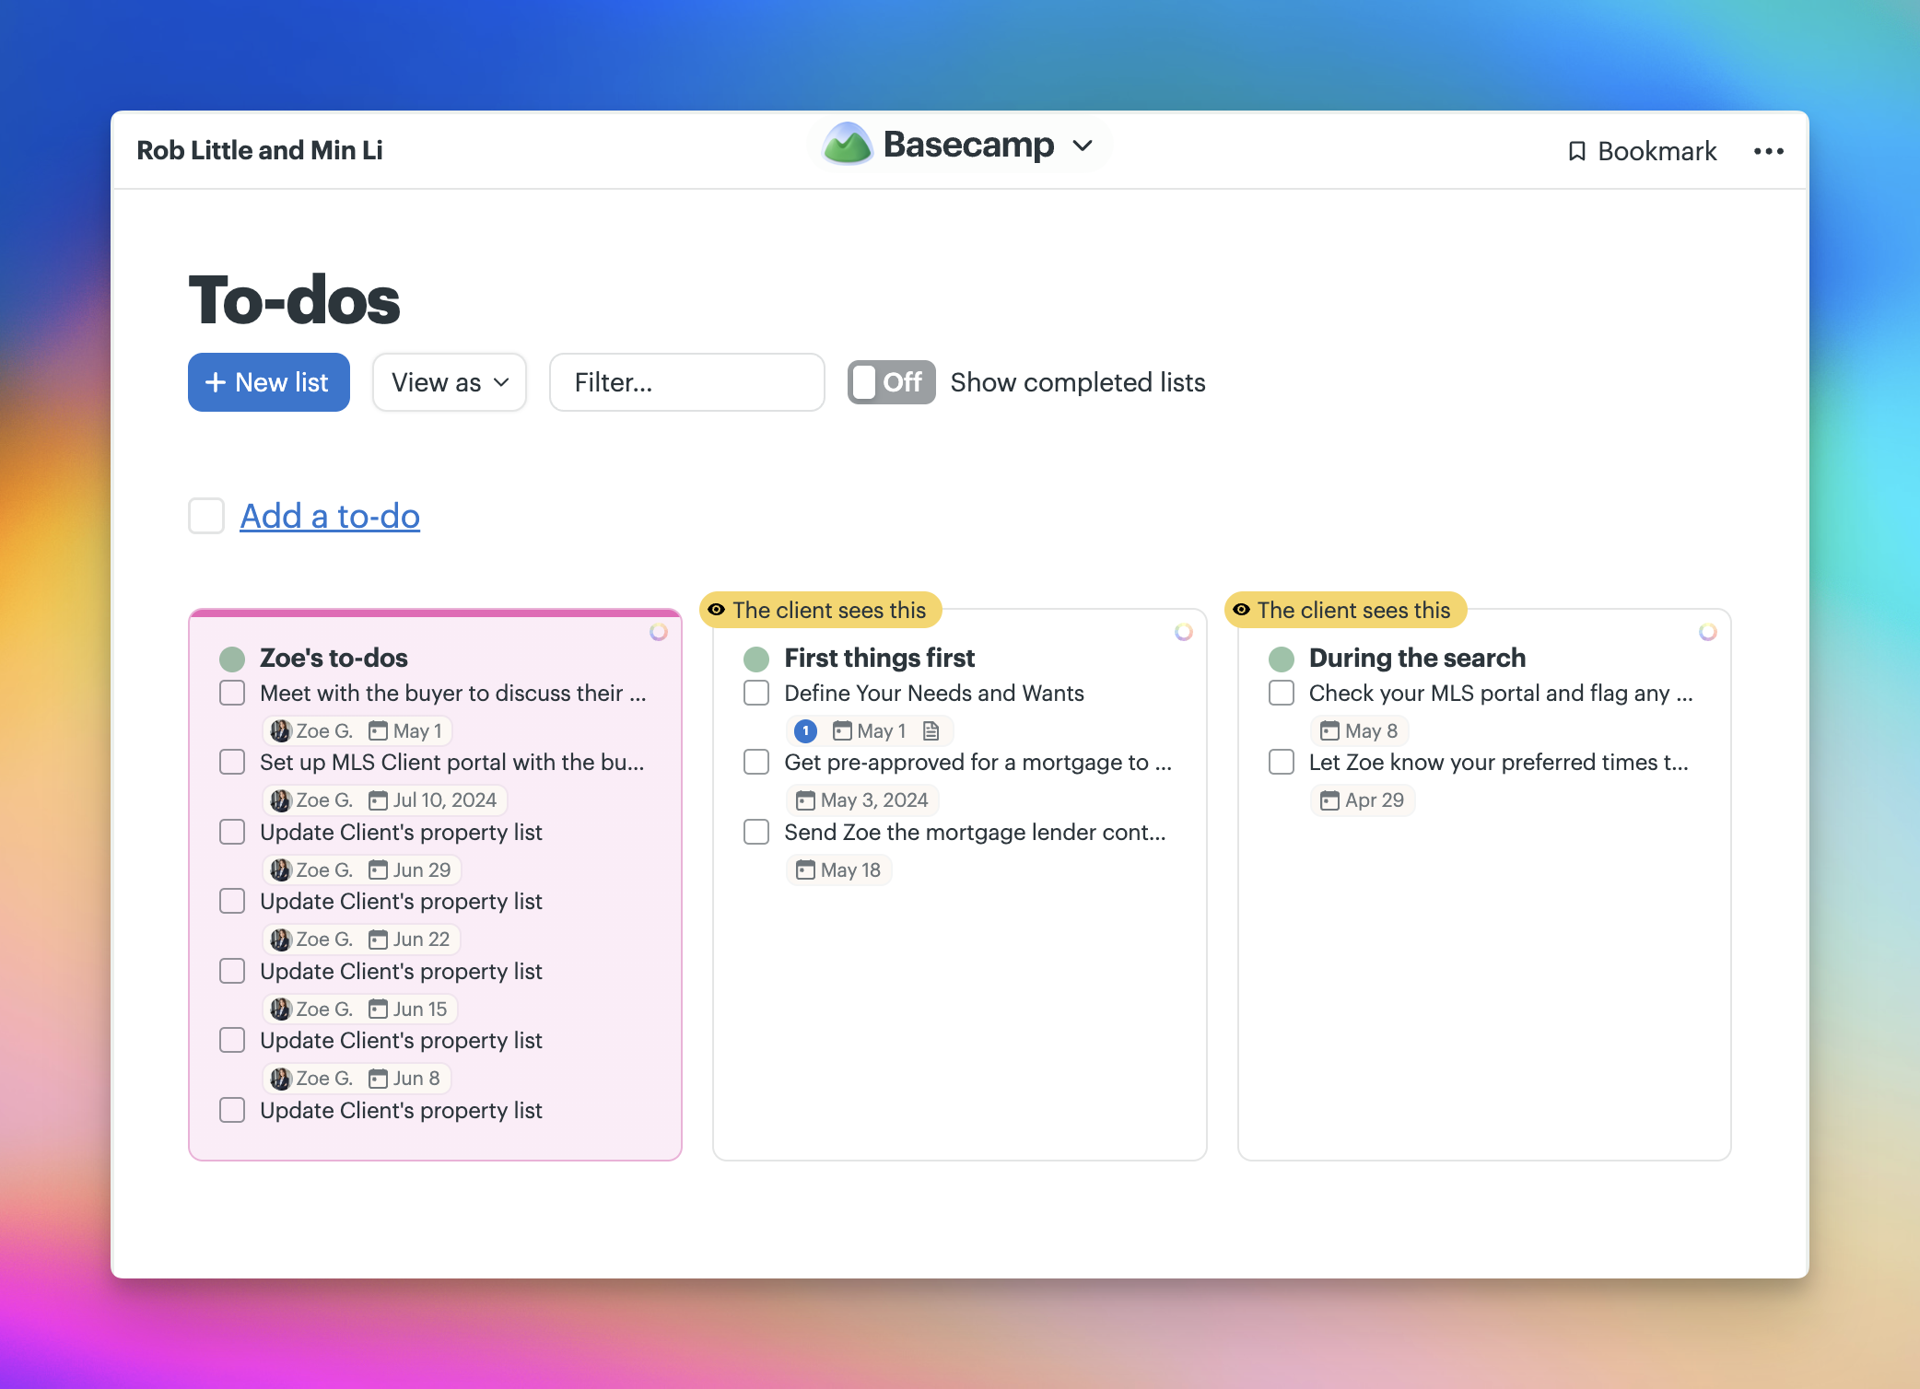
Task: Click calendar icon beside May 8
Action: click(x=1329, y=731)
